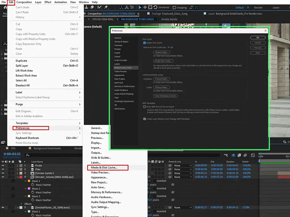Select the Eraser tool
290x217 pixels.
tap(92, 7)
